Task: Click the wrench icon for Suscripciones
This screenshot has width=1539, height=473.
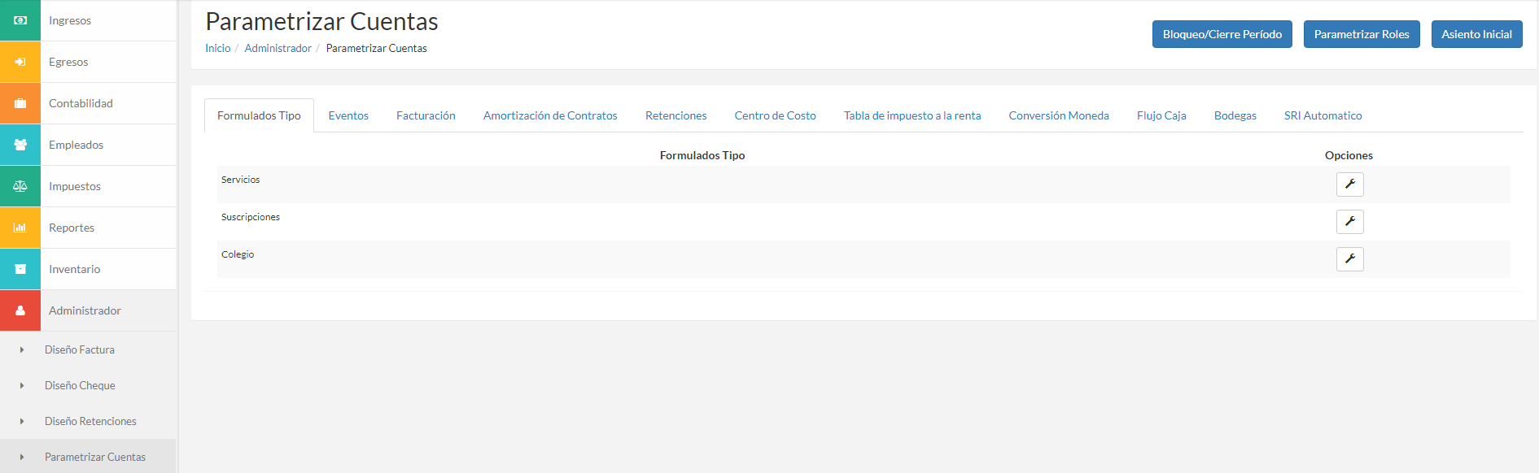Action: (x=1349, y=222)
